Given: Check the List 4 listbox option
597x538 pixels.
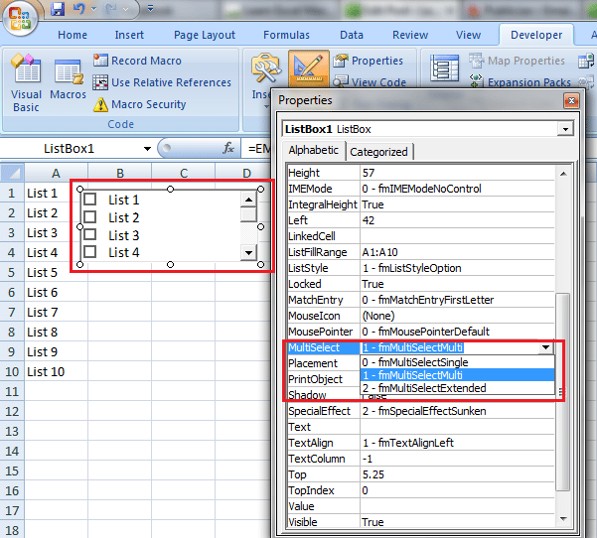Looking at the screenshot, I should click(89, 252).
